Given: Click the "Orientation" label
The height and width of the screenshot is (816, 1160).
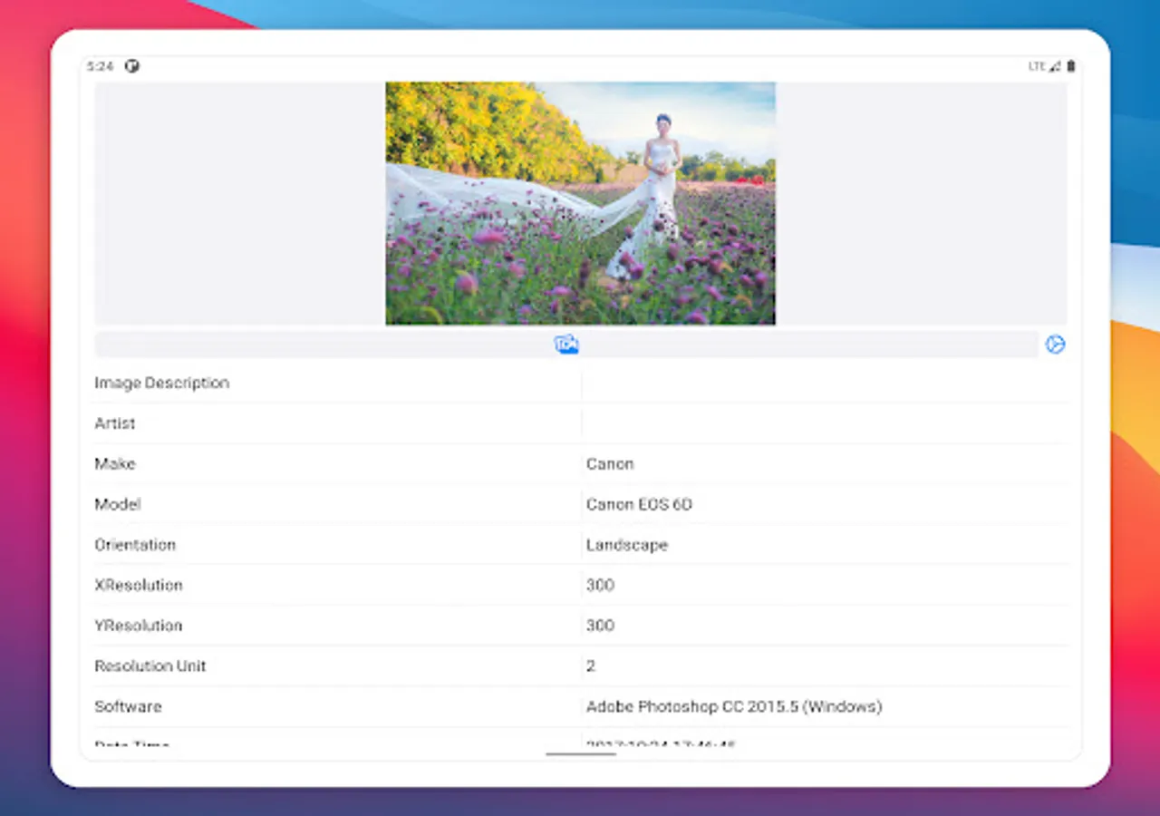Looking at the screenshot, I should point(135,545).
